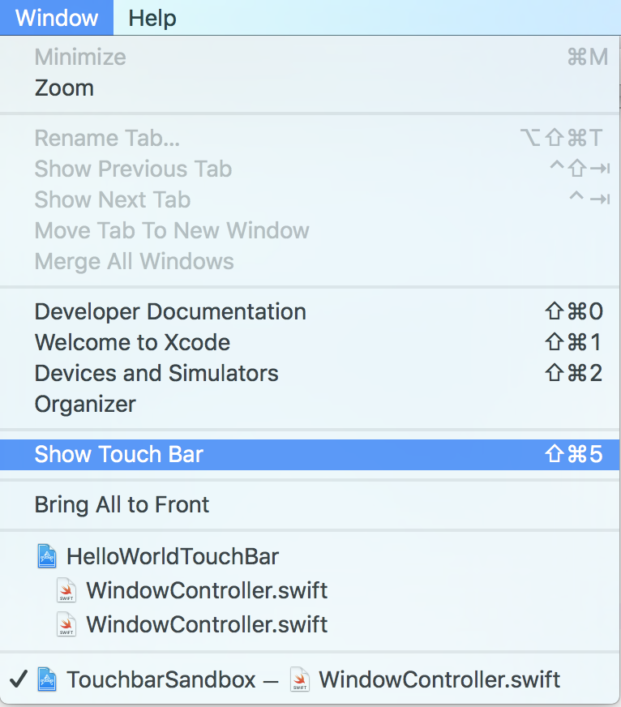Image resolution: width=621 pixels, height=707 pixels.
Task: Open the Help menu
Action: pos(152,18)
